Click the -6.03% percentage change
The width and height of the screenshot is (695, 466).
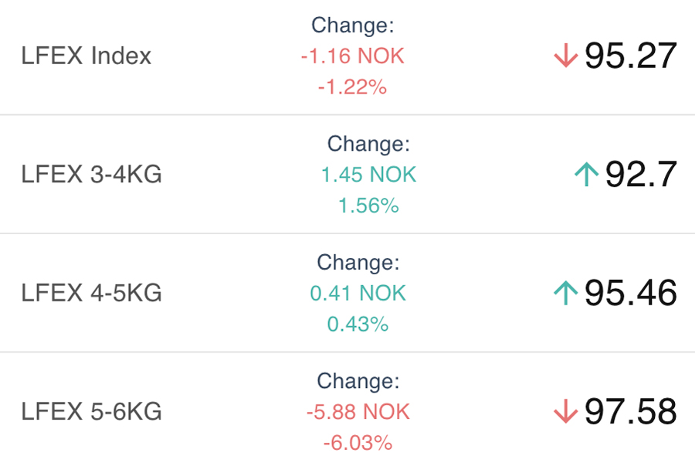coord(358,443)
